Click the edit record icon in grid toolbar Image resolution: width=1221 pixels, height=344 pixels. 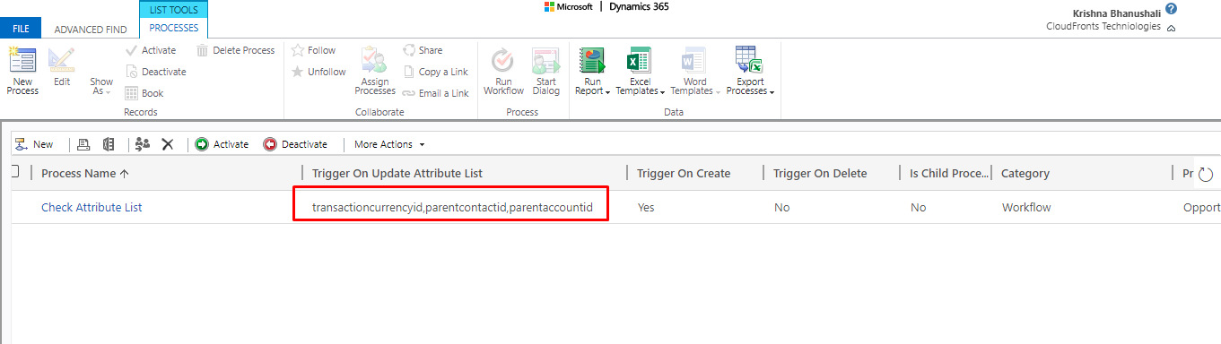tap(83, 144)
